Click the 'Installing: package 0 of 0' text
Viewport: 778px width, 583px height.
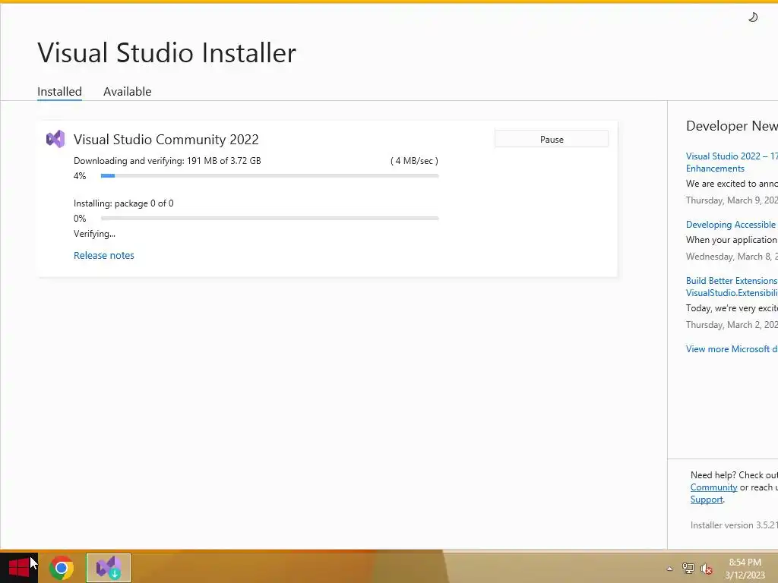pos(124,203)
